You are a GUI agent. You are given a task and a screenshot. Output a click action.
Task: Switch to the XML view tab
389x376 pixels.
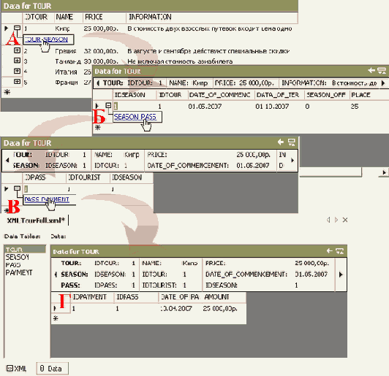17,368
